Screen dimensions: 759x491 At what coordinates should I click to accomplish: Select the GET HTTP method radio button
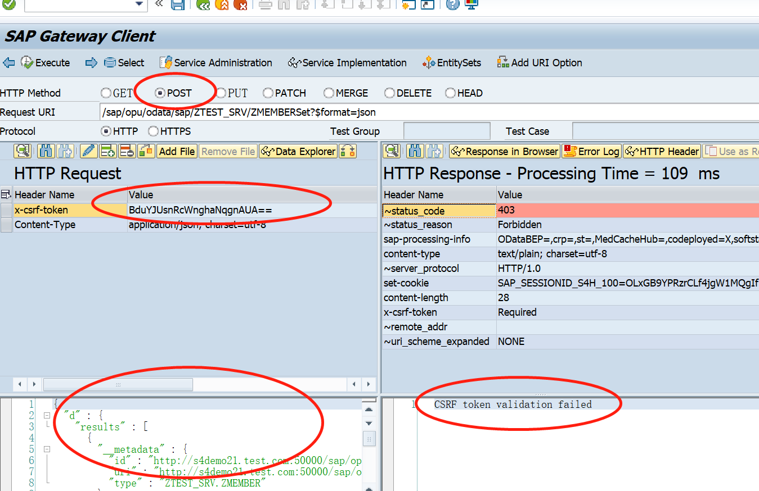coord(106,93)
